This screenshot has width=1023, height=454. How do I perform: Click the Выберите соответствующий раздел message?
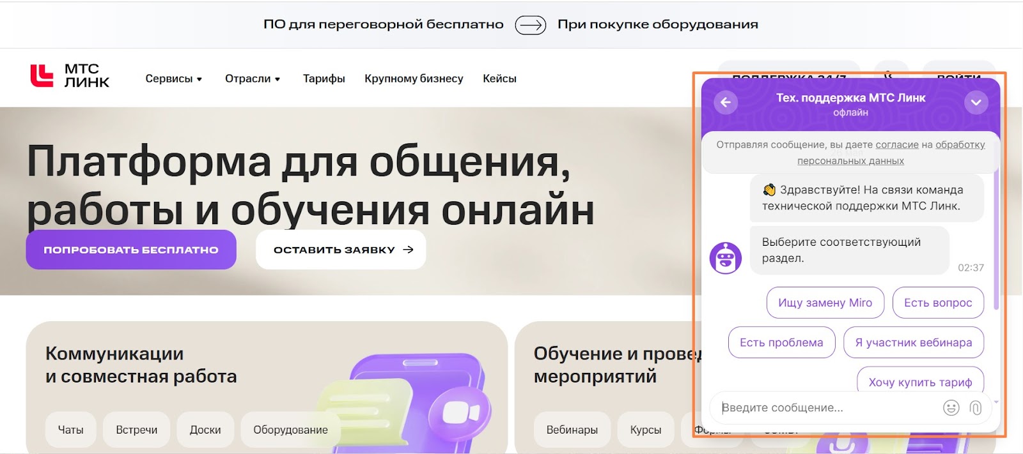[849, 250]
